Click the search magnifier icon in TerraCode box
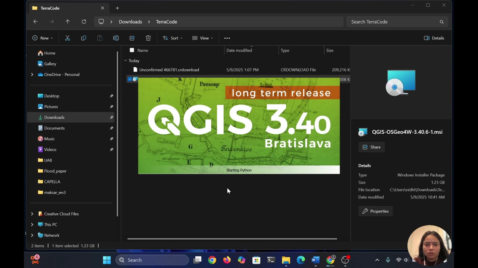The image size is (478, 268). pos(441,22)
